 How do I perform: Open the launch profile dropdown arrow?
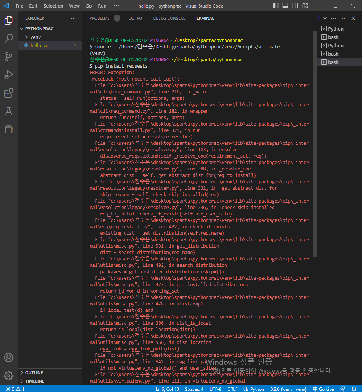325,18
